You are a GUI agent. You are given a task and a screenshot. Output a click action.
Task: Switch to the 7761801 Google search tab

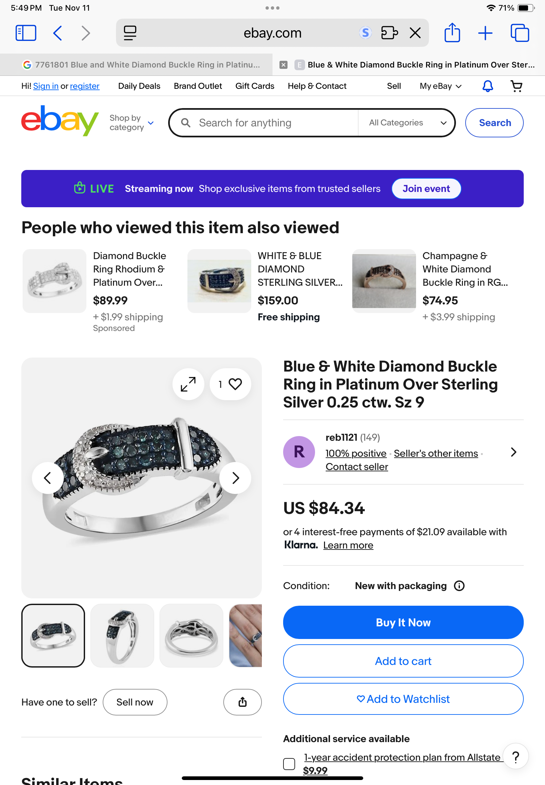point(142,65)
